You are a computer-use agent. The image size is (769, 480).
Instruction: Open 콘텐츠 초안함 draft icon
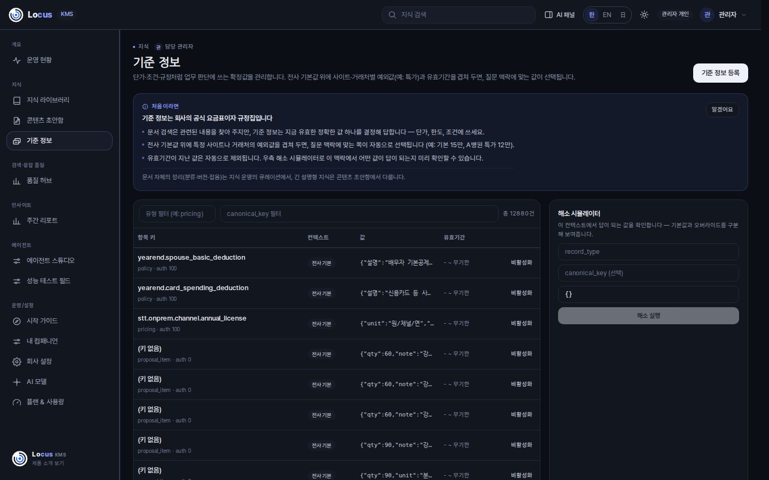[17, 121]
